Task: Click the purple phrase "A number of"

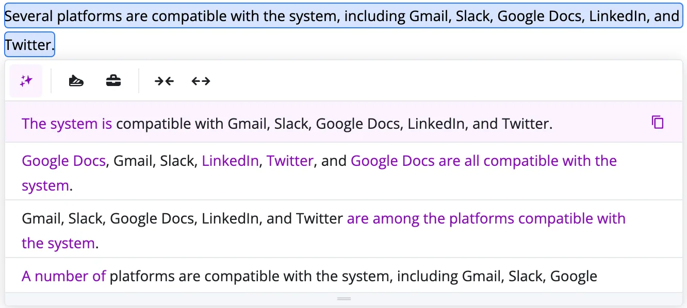Action: click(64, 276)
